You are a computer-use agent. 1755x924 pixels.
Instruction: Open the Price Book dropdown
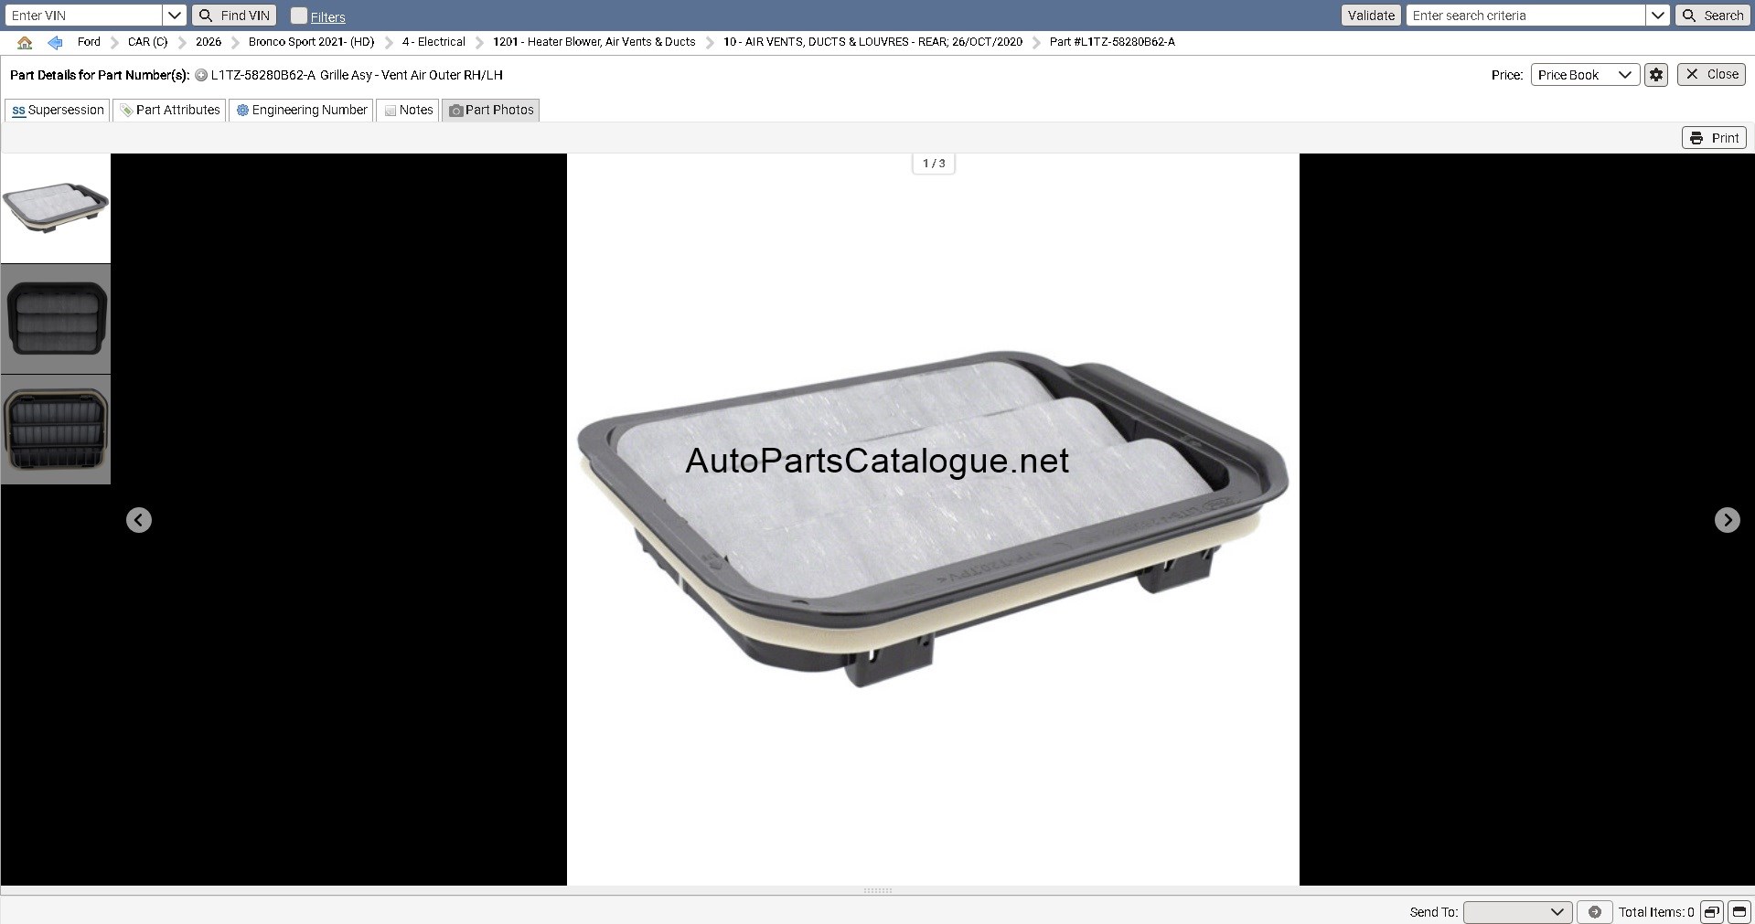tap(1584, 75)
